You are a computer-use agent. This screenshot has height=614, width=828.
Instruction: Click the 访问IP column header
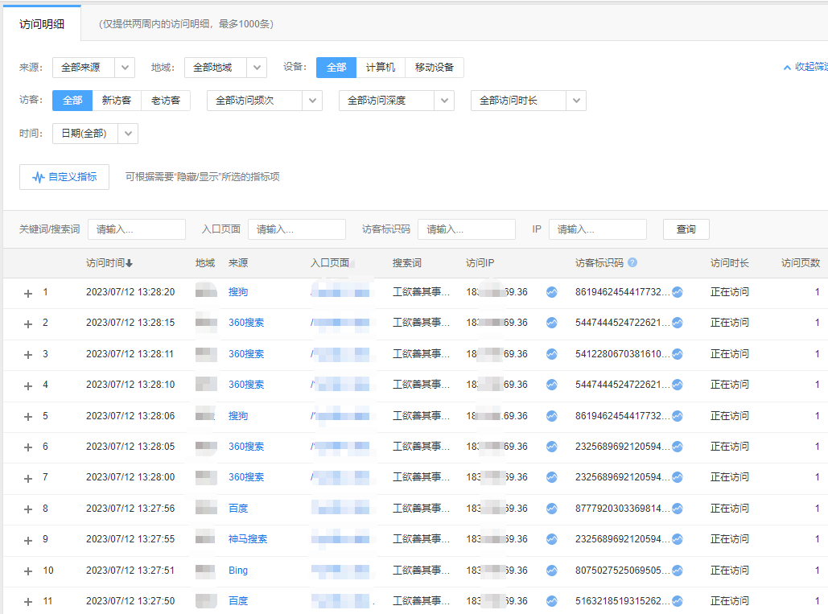(480, 263)
